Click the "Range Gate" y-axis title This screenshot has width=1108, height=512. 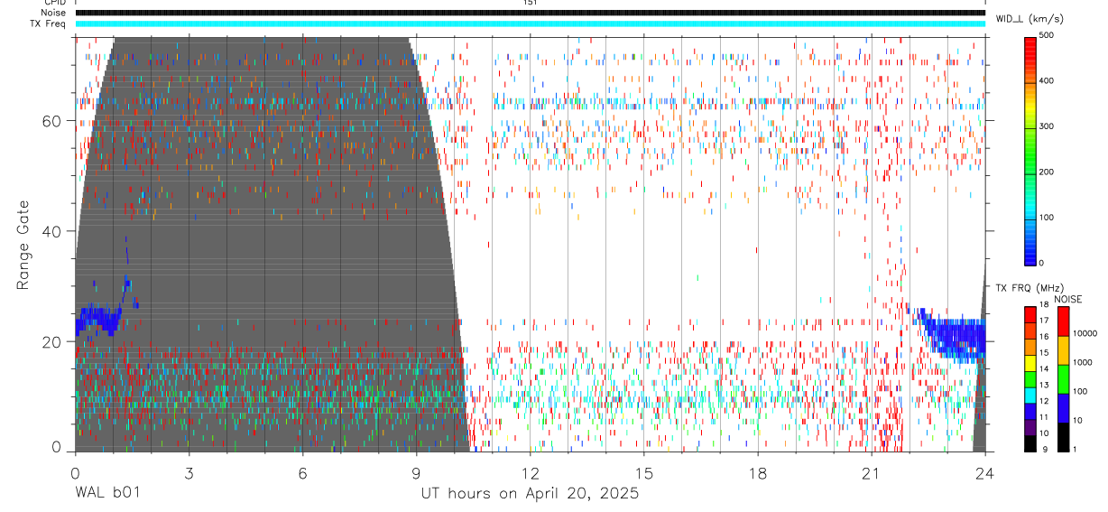point(23,245)
